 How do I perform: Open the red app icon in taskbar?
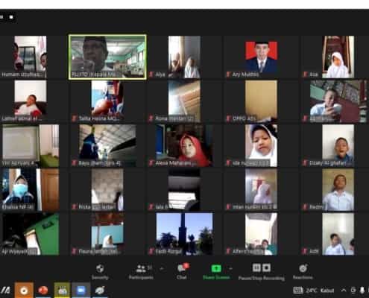43,290
